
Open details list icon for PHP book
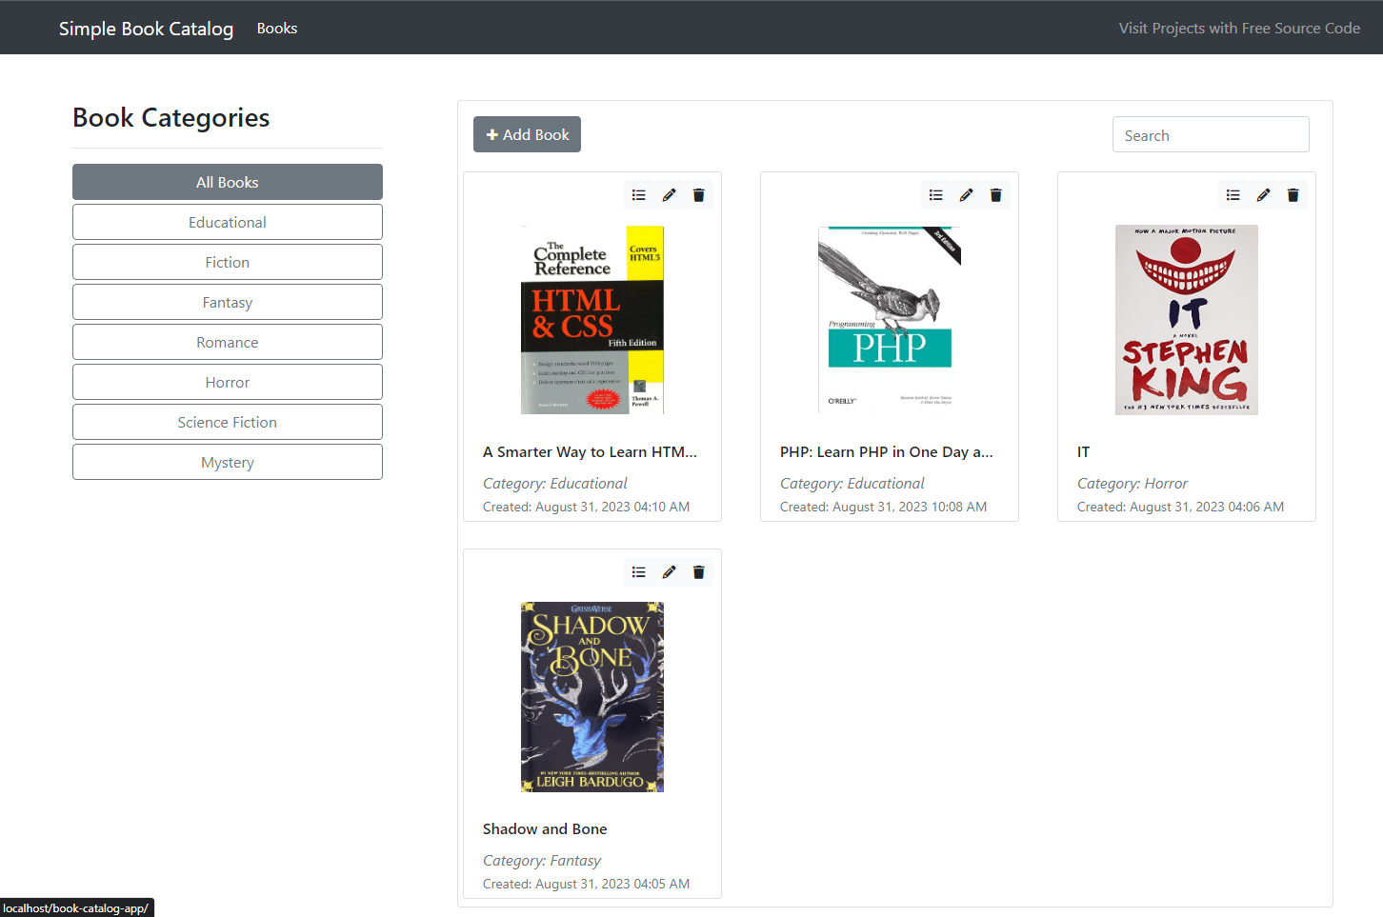(x=936, y=195)
